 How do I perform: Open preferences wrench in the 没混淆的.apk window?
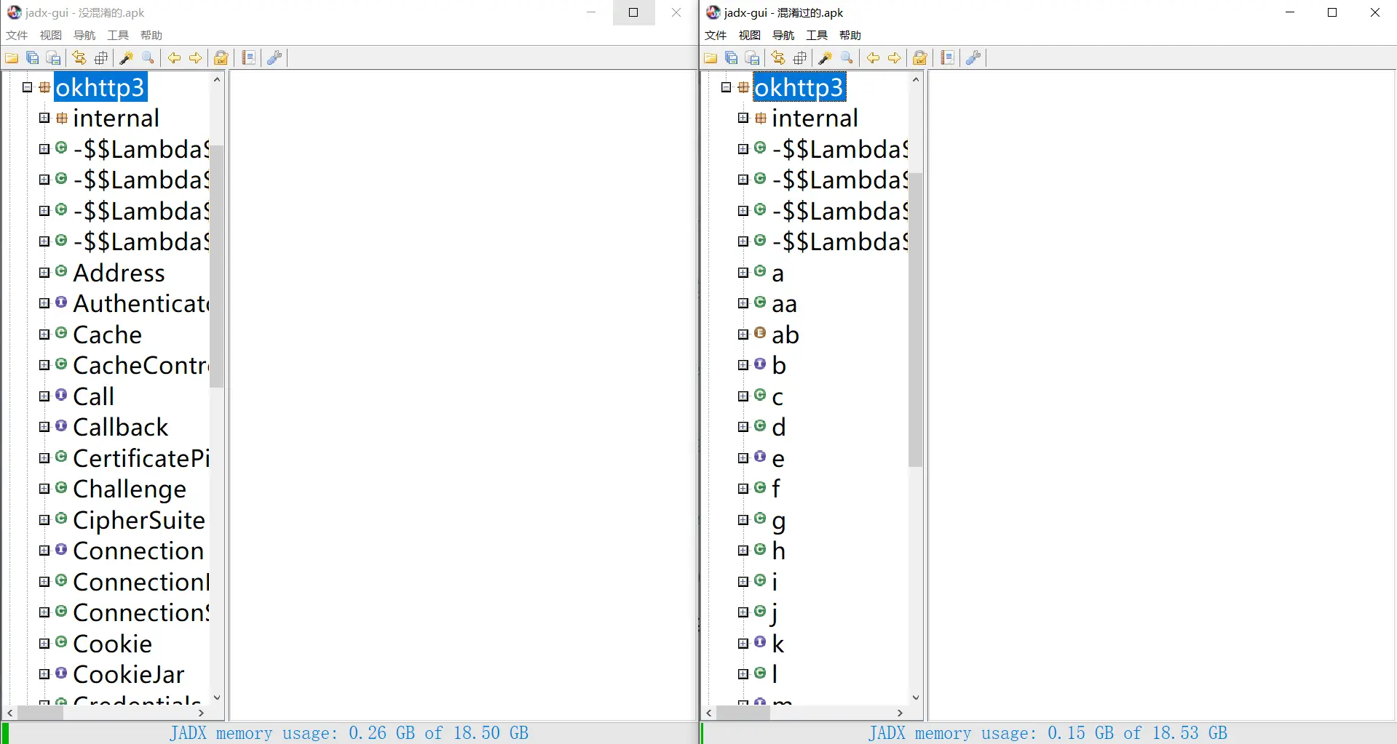(274, 58)
